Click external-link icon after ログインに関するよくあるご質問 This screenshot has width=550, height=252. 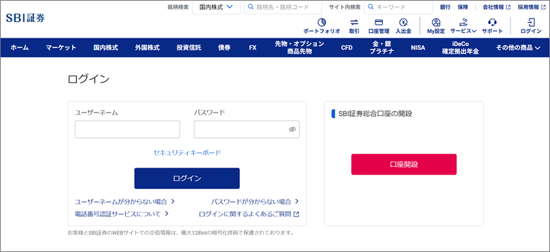point(296,214)
